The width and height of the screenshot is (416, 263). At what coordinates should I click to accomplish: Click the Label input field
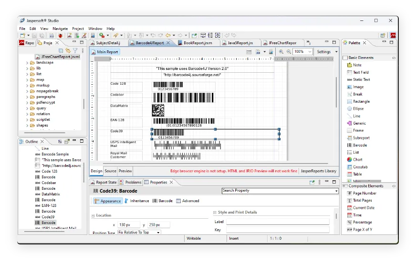pyautogui.click(x=278, y=222)
